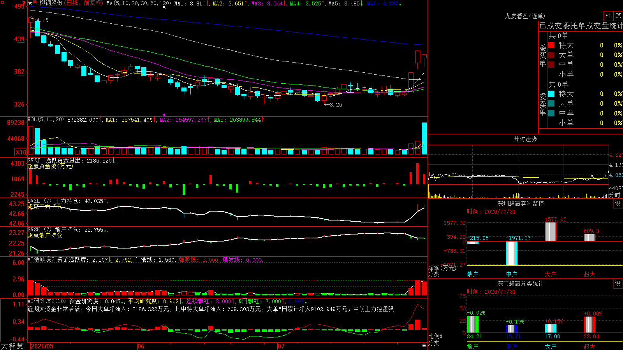623x350 pixels.
Task: Click the 07 month marker on the time axis
Action: 281,346
